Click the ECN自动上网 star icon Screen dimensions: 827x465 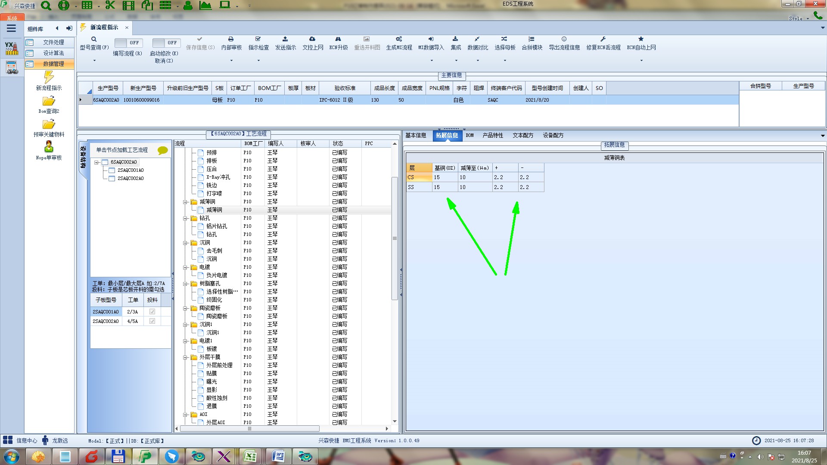point(641,39)
